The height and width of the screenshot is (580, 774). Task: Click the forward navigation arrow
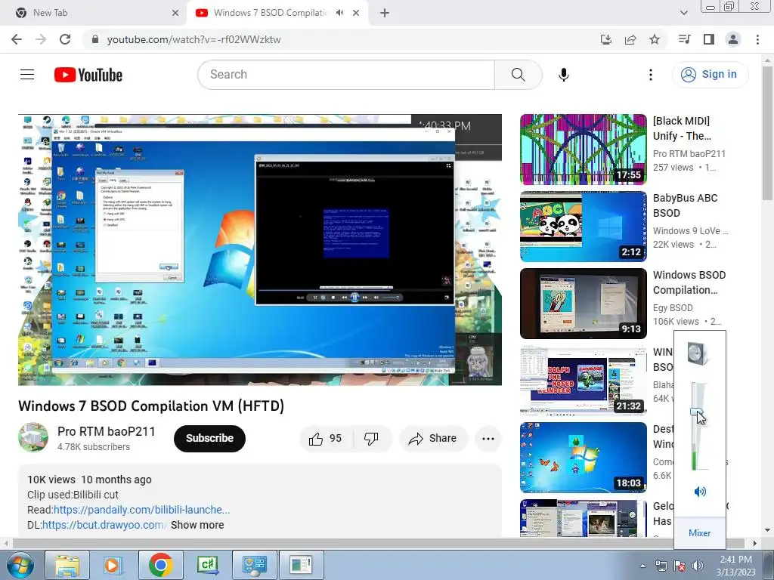[x=41, y=39]
